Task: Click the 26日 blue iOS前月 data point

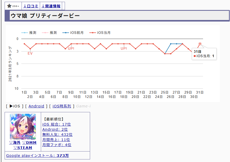Action: [x=171, y=44]
